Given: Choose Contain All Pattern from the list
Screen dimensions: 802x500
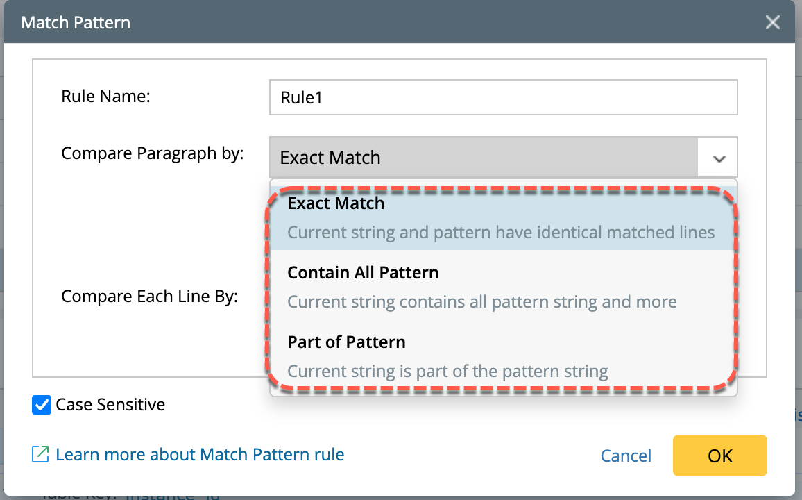Looking at the screenshot, I should 363,273.
